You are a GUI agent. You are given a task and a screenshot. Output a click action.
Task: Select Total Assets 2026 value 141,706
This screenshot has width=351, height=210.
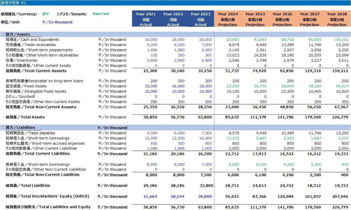click(x=286, y=117)
